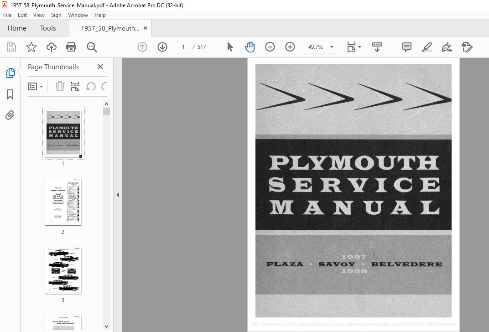The height and width of the screenshot is (332, 489).
Task: Click the Save file icon
Action: click(11, 47)
